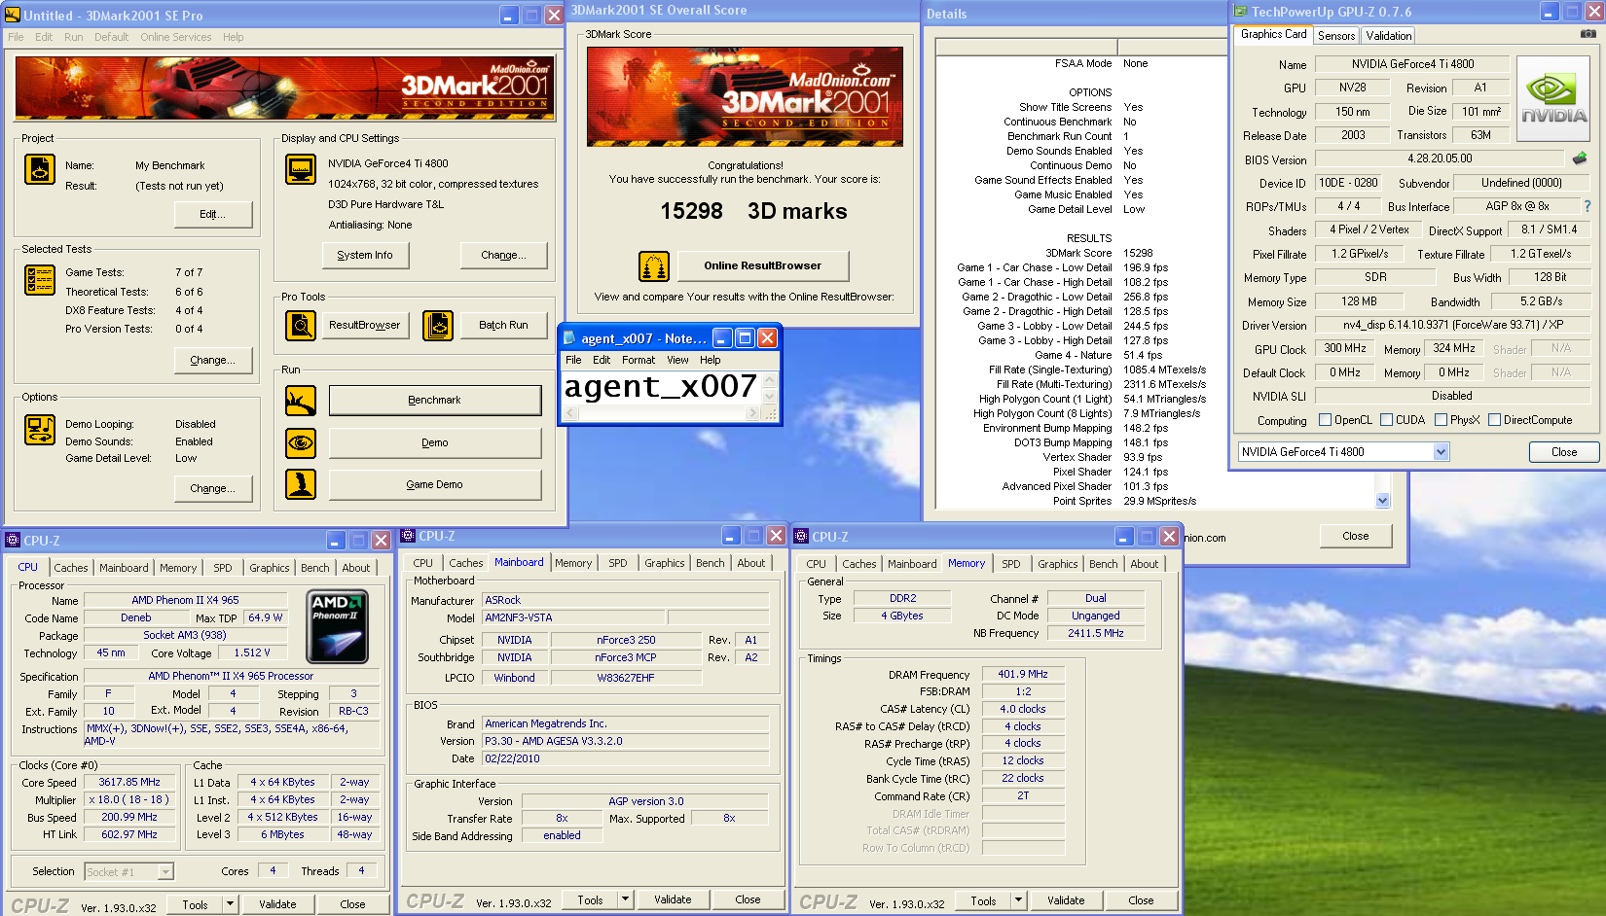Open the Online Services menu in 3DMark2001

click(175, 37)
